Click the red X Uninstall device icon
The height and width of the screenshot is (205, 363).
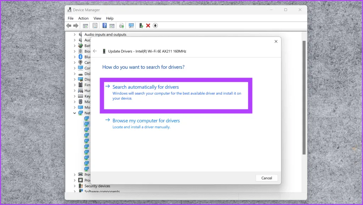click(x=148, y=26)
